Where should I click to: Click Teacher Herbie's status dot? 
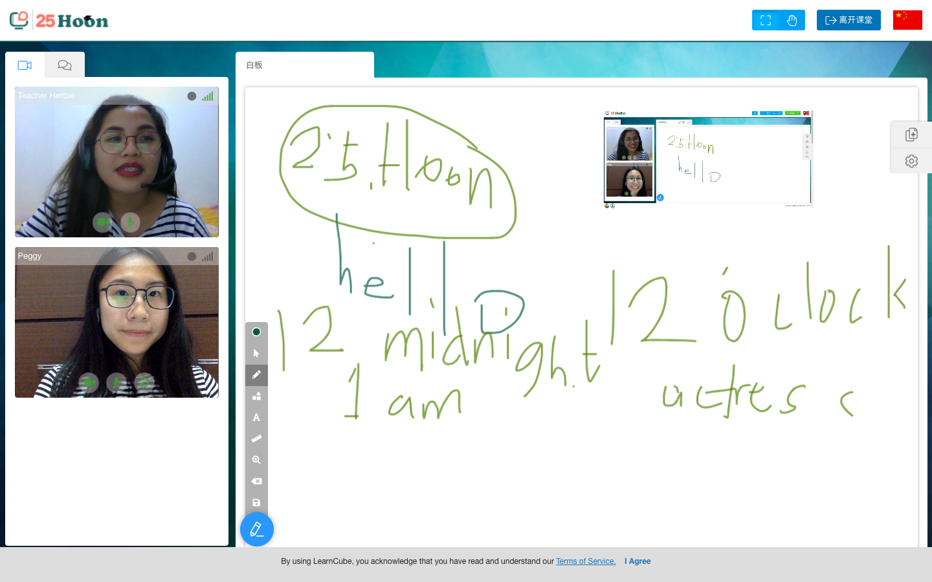[192, 96]
